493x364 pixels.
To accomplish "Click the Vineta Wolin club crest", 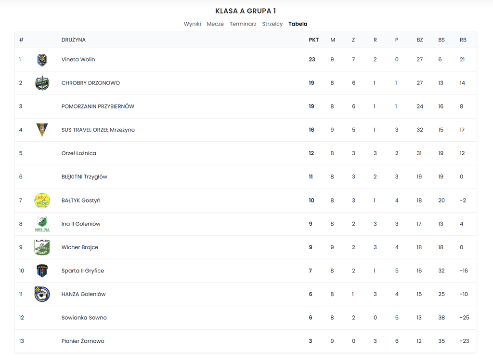I will [x=42, y=60].
